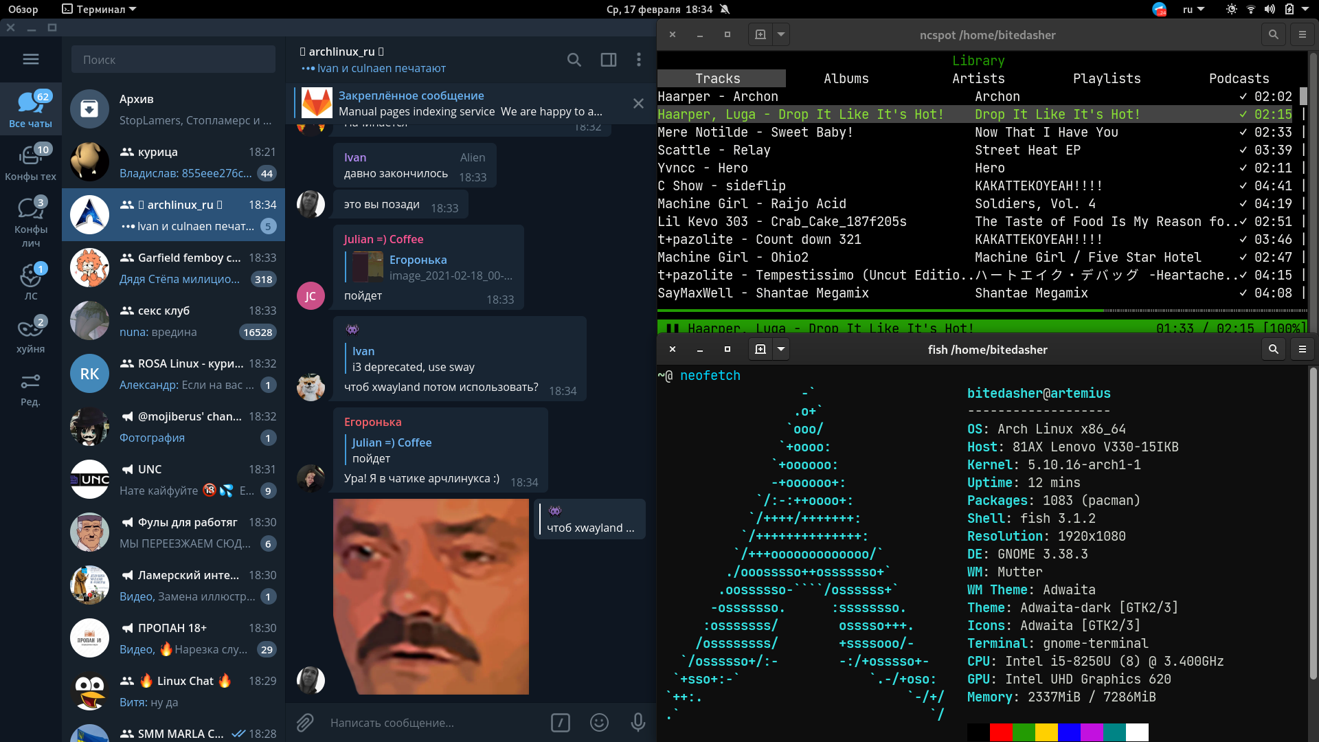Open a new tab in fish terminal
This screenshot has width=1319, height=742.
point(760,349)
